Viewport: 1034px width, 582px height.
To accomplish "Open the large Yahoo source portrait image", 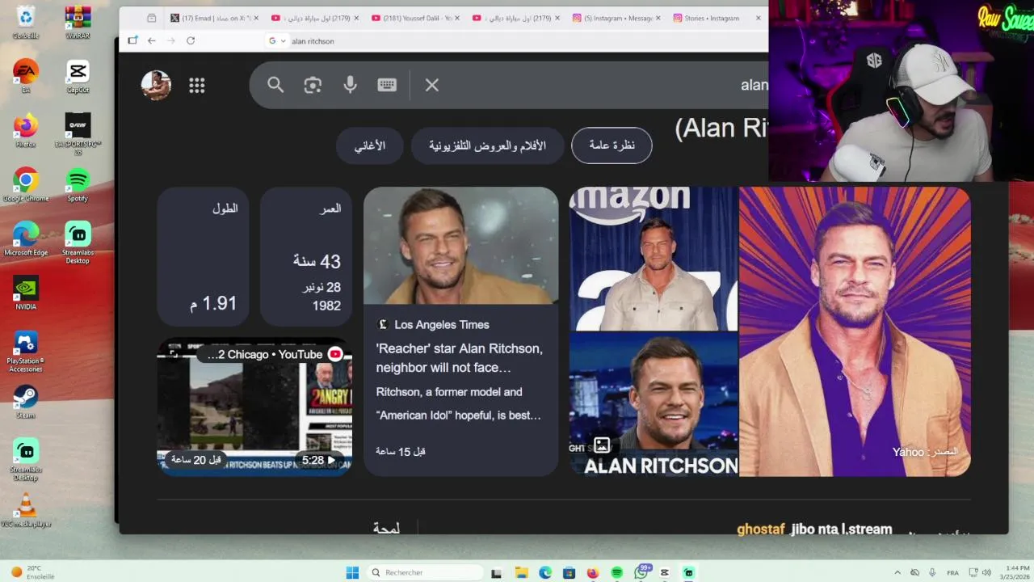I will 855,331.
